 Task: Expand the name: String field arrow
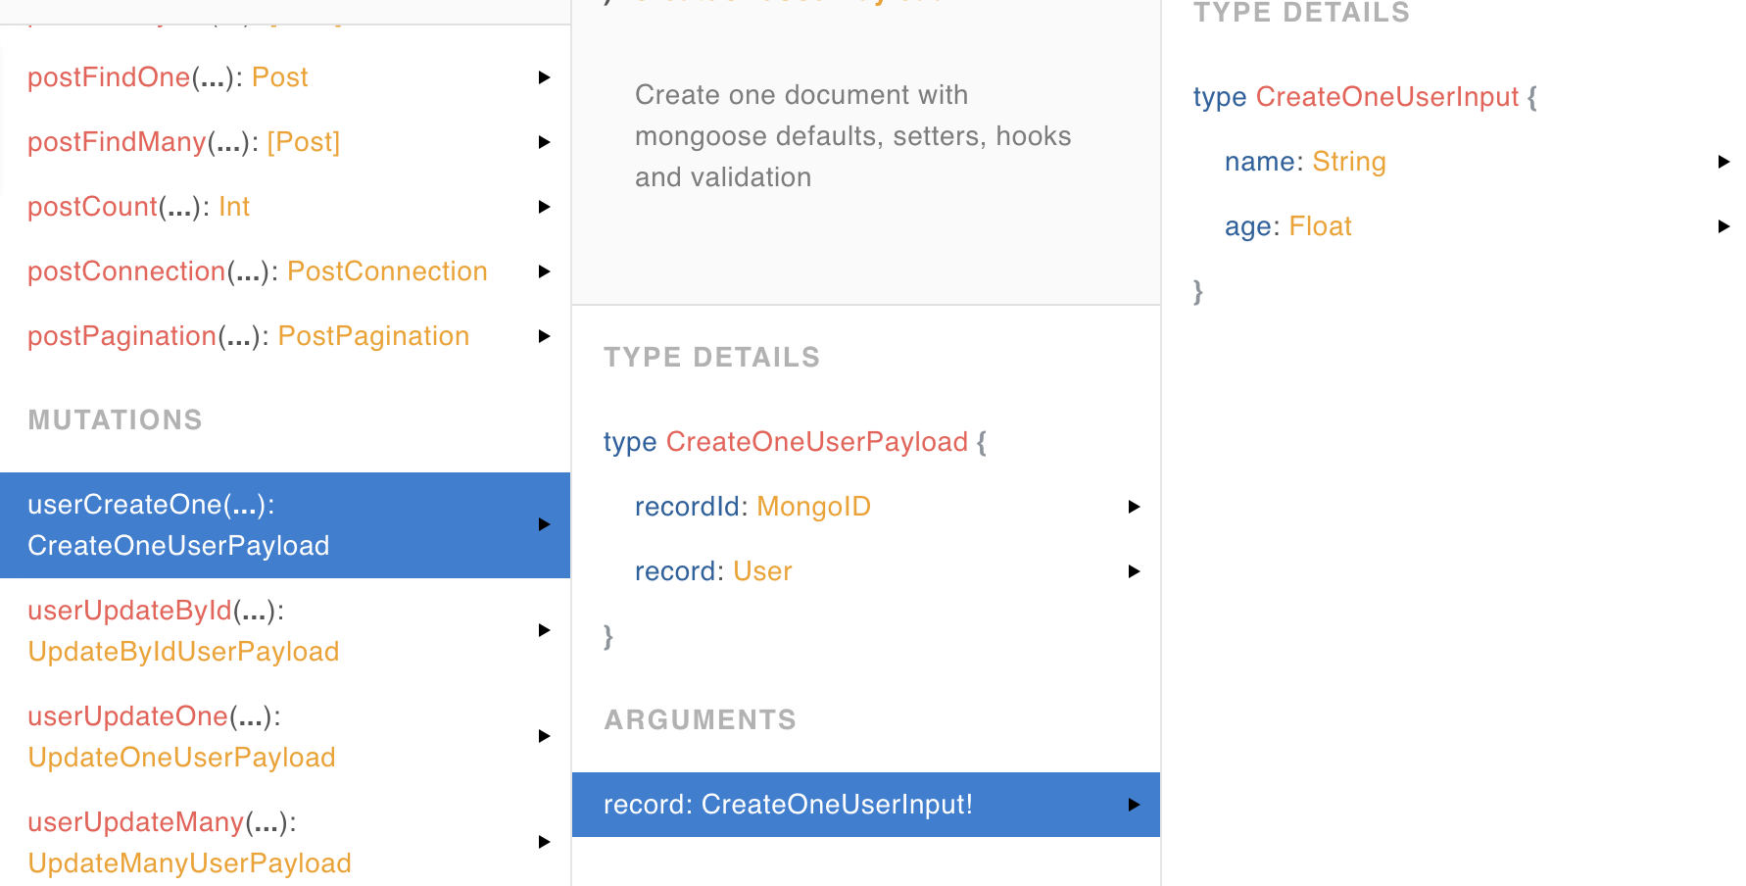(x=1724, y=162)
